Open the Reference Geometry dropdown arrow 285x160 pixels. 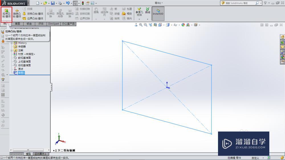139,19
